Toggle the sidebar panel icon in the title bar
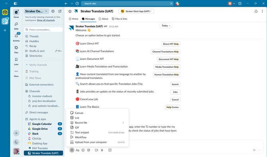This screenshot has width=267, height=157. 15,4
